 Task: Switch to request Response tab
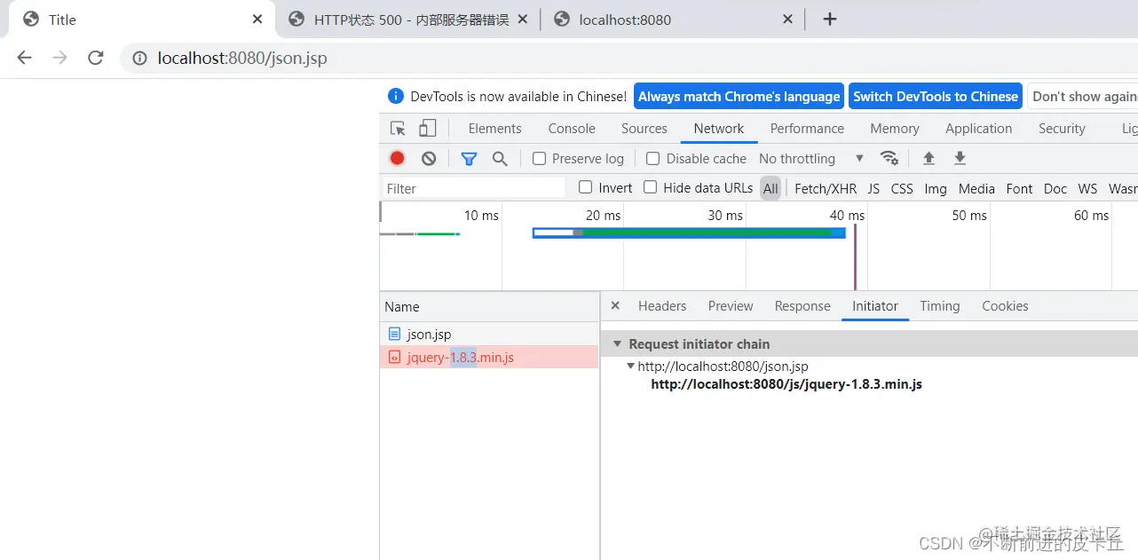pos(802,305)
